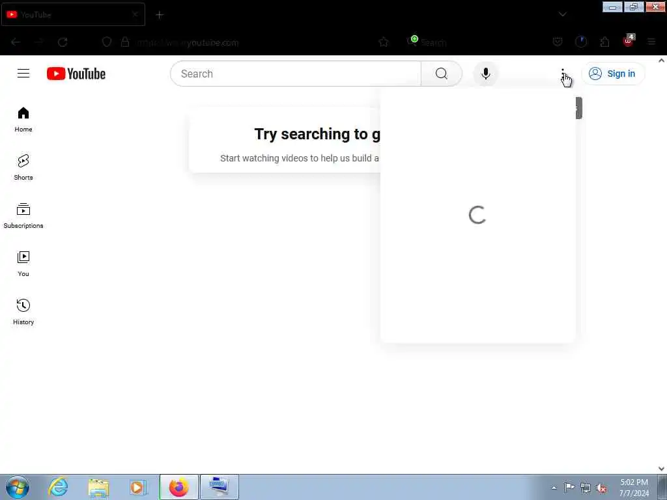Minimize the Firefox window
Image resolution: width=667 pixels, height=500 pixels.
pyautogui.click(x=612, y=7)
